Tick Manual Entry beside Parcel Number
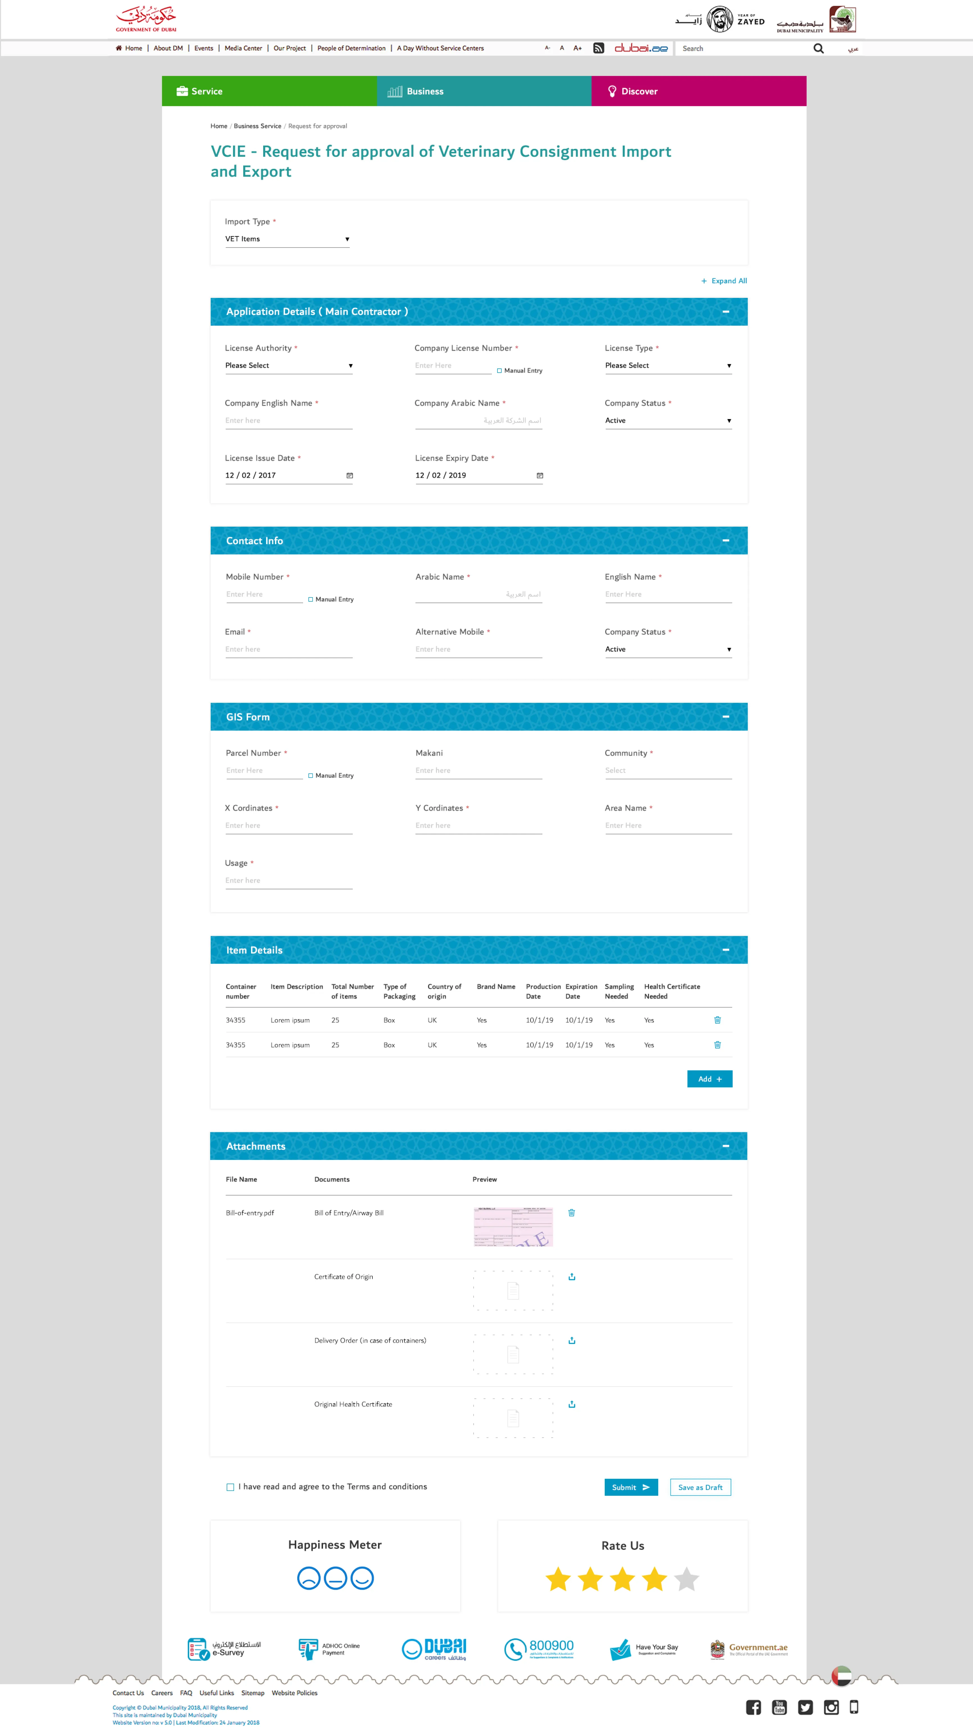The image size is (973, 1732). (310, 775)
